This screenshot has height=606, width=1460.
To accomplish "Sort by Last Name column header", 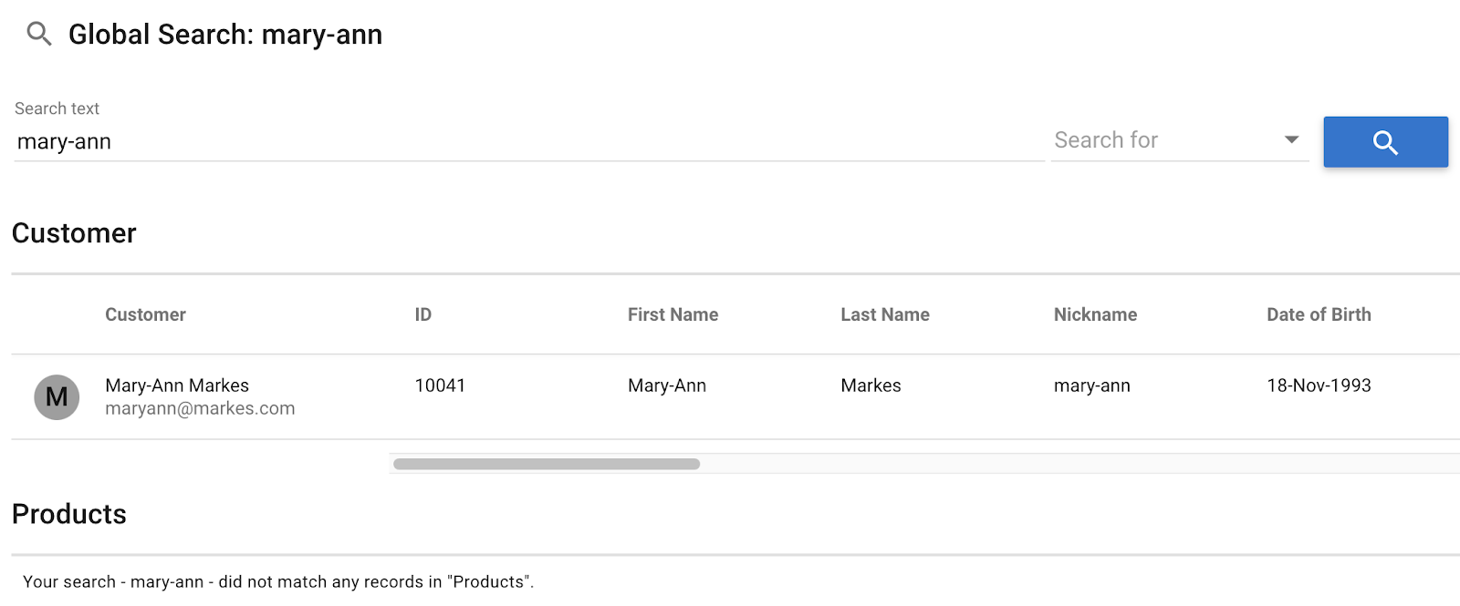I will [885, 314].
